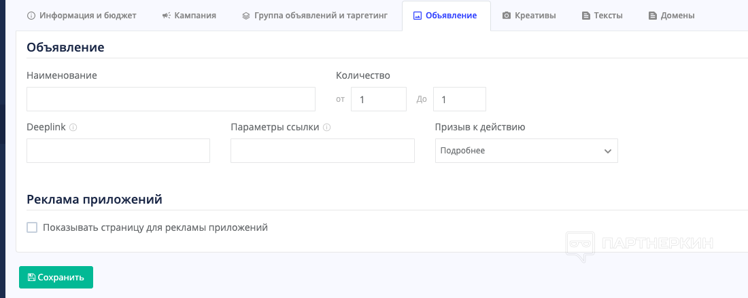Click the info icon beside Параметры ссылки
Screen dimensions: 748x298
click(327, 127)
